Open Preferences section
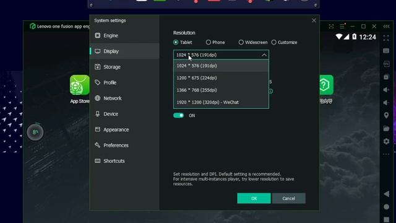396x223 pixels. click(124, 145)
